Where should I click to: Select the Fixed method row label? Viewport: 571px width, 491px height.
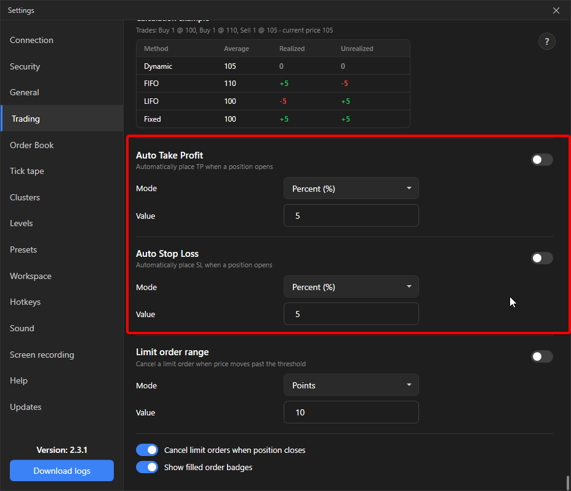[152, 119]
